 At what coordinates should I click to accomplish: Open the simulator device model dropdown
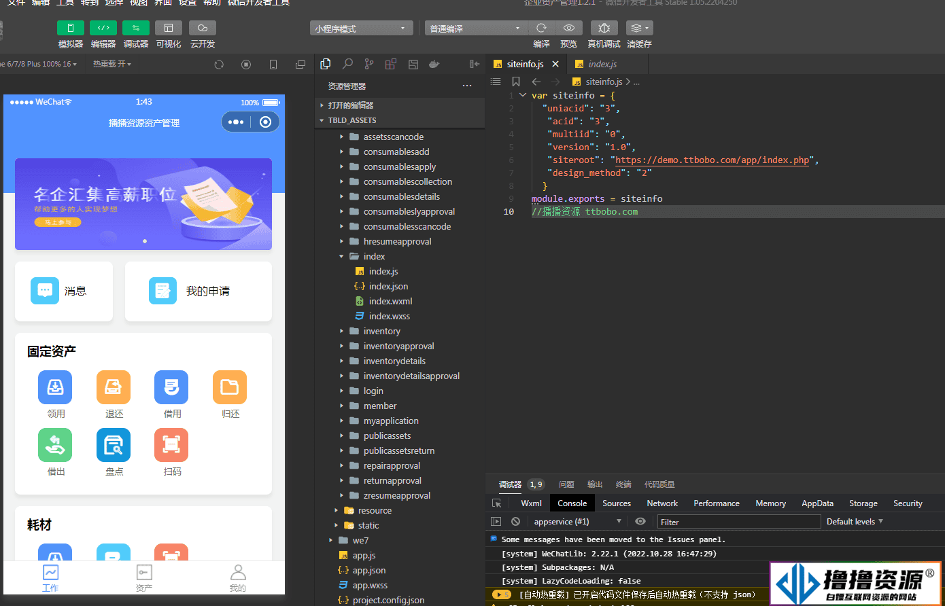39,64
